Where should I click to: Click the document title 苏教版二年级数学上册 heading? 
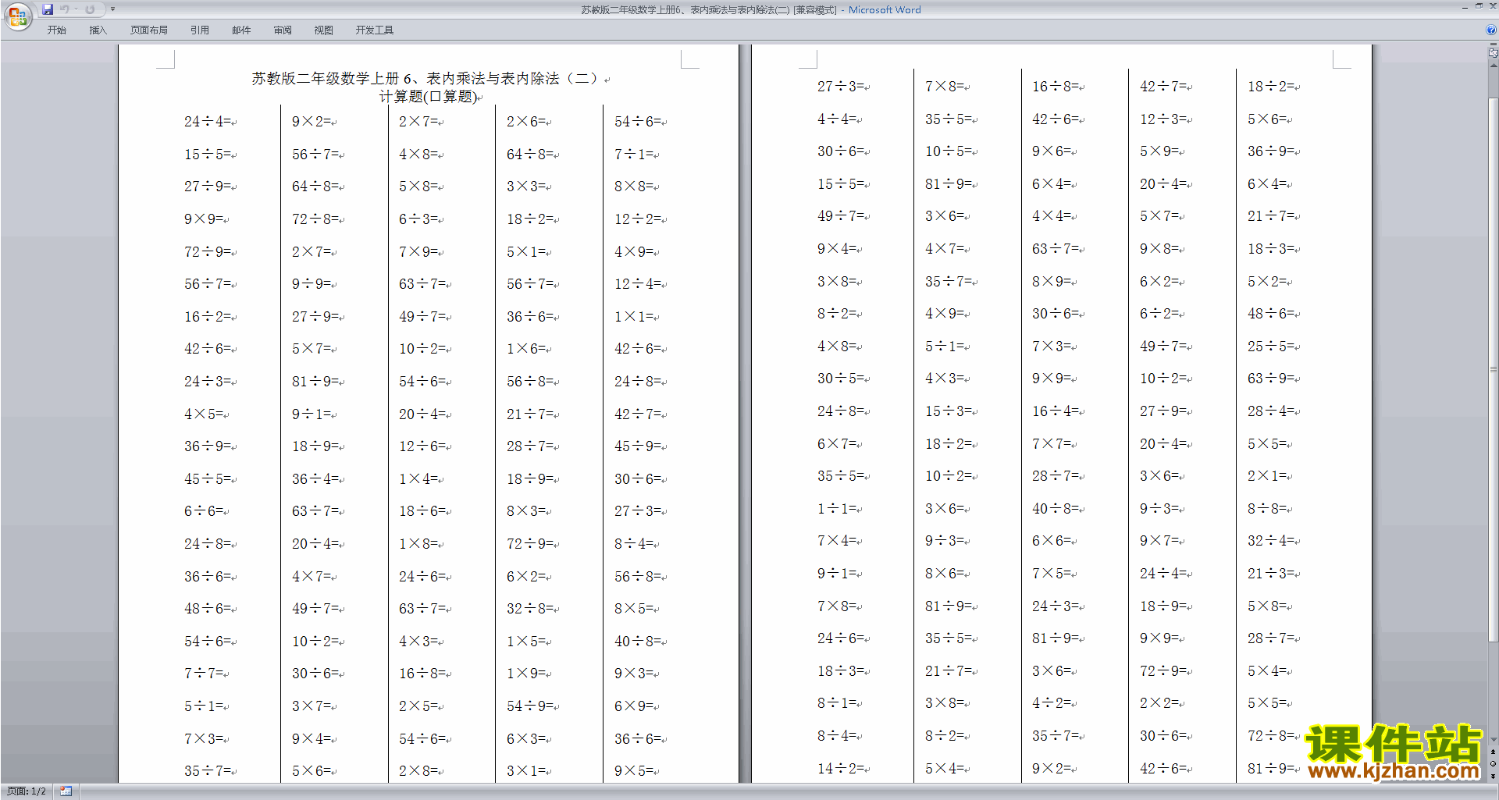click(x=425, y=79)
